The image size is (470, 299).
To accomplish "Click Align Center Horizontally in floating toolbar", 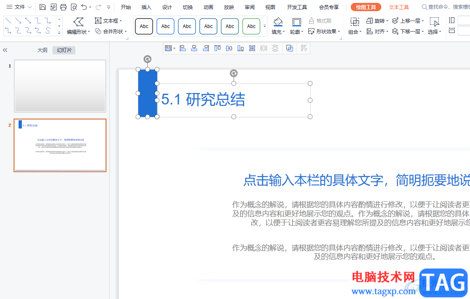I will 194,48.
